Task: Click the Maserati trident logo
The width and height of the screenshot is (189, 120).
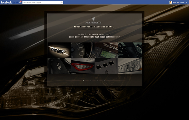Action: click(x=93, y=19)
